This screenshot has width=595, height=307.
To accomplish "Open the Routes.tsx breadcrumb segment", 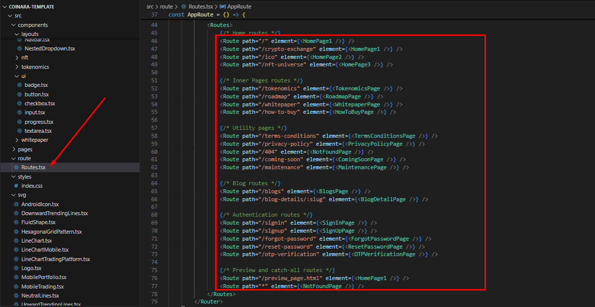I will [200, 6].
